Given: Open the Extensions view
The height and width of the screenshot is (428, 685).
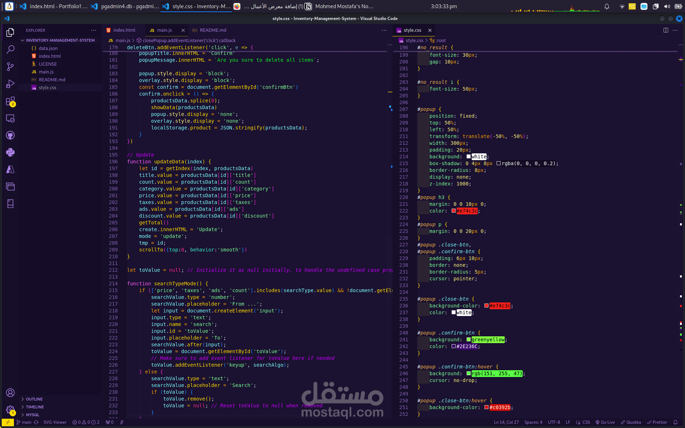Looking at the screenshot, I should tap(10, 101).
